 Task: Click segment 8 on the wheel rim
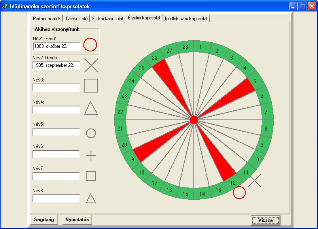click(266, 128)
